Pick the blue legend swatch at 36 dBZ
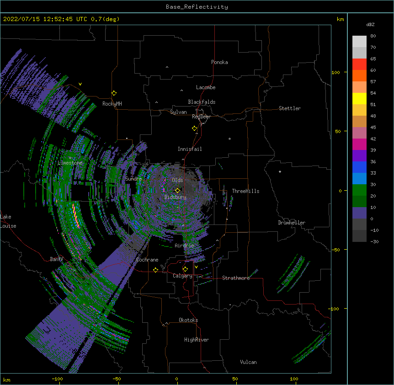 (x=359, y=167)
